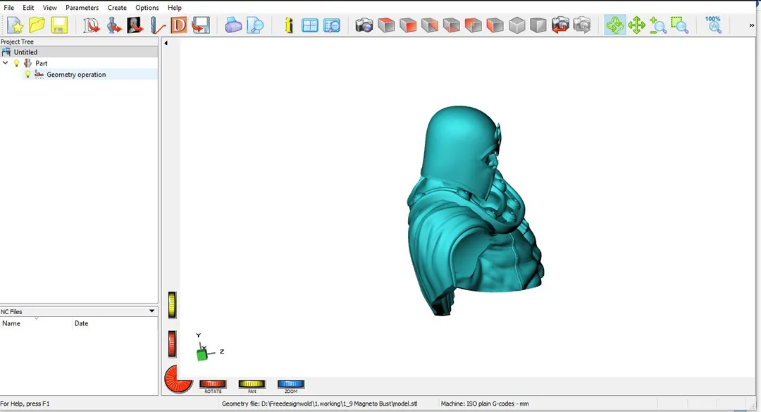Select view with red back cube face
The height and width of the screenshot is (412, 761).
coord(430,25)
